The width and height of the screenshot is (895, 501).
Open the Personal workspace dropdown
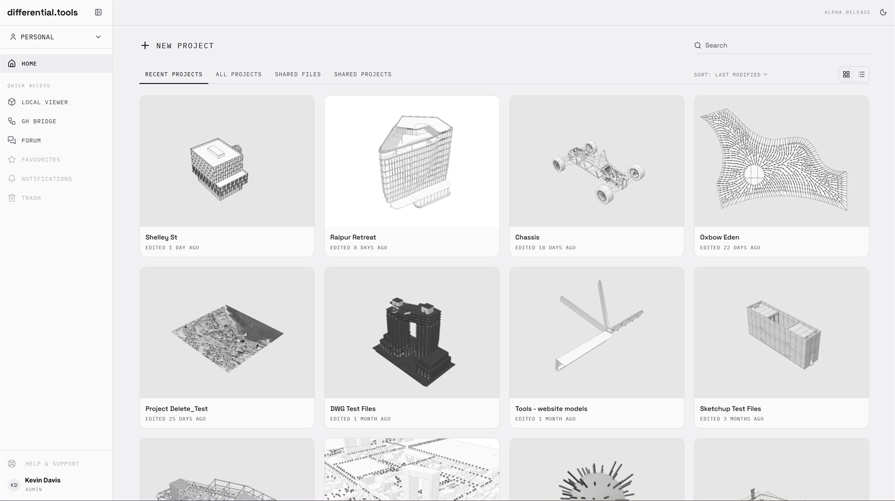click(x=56, y=37)
